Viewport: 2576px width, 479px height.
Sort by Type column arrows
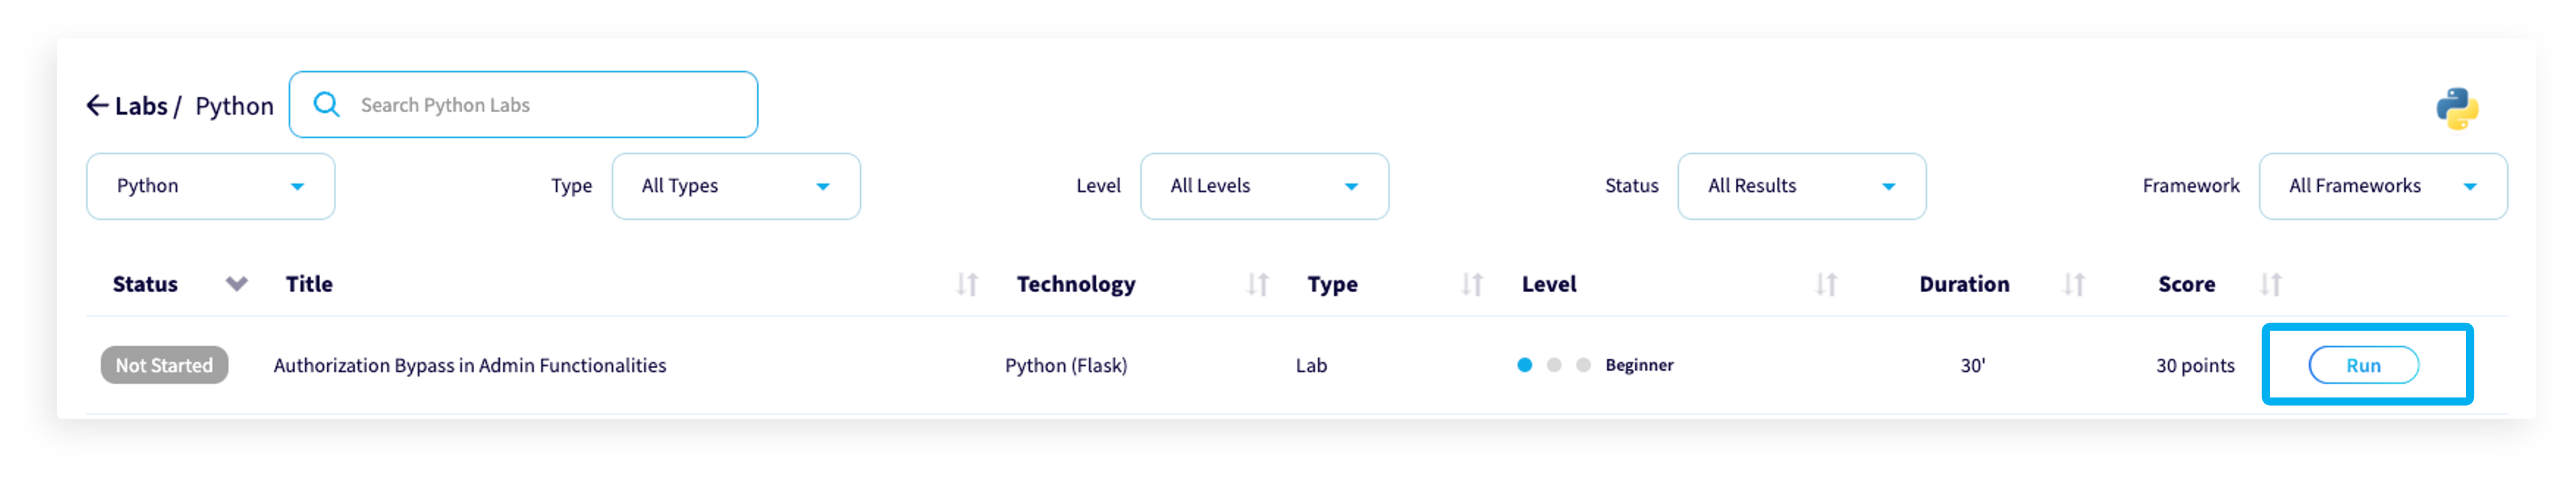pyautogui.click(x=1471, y=285)
